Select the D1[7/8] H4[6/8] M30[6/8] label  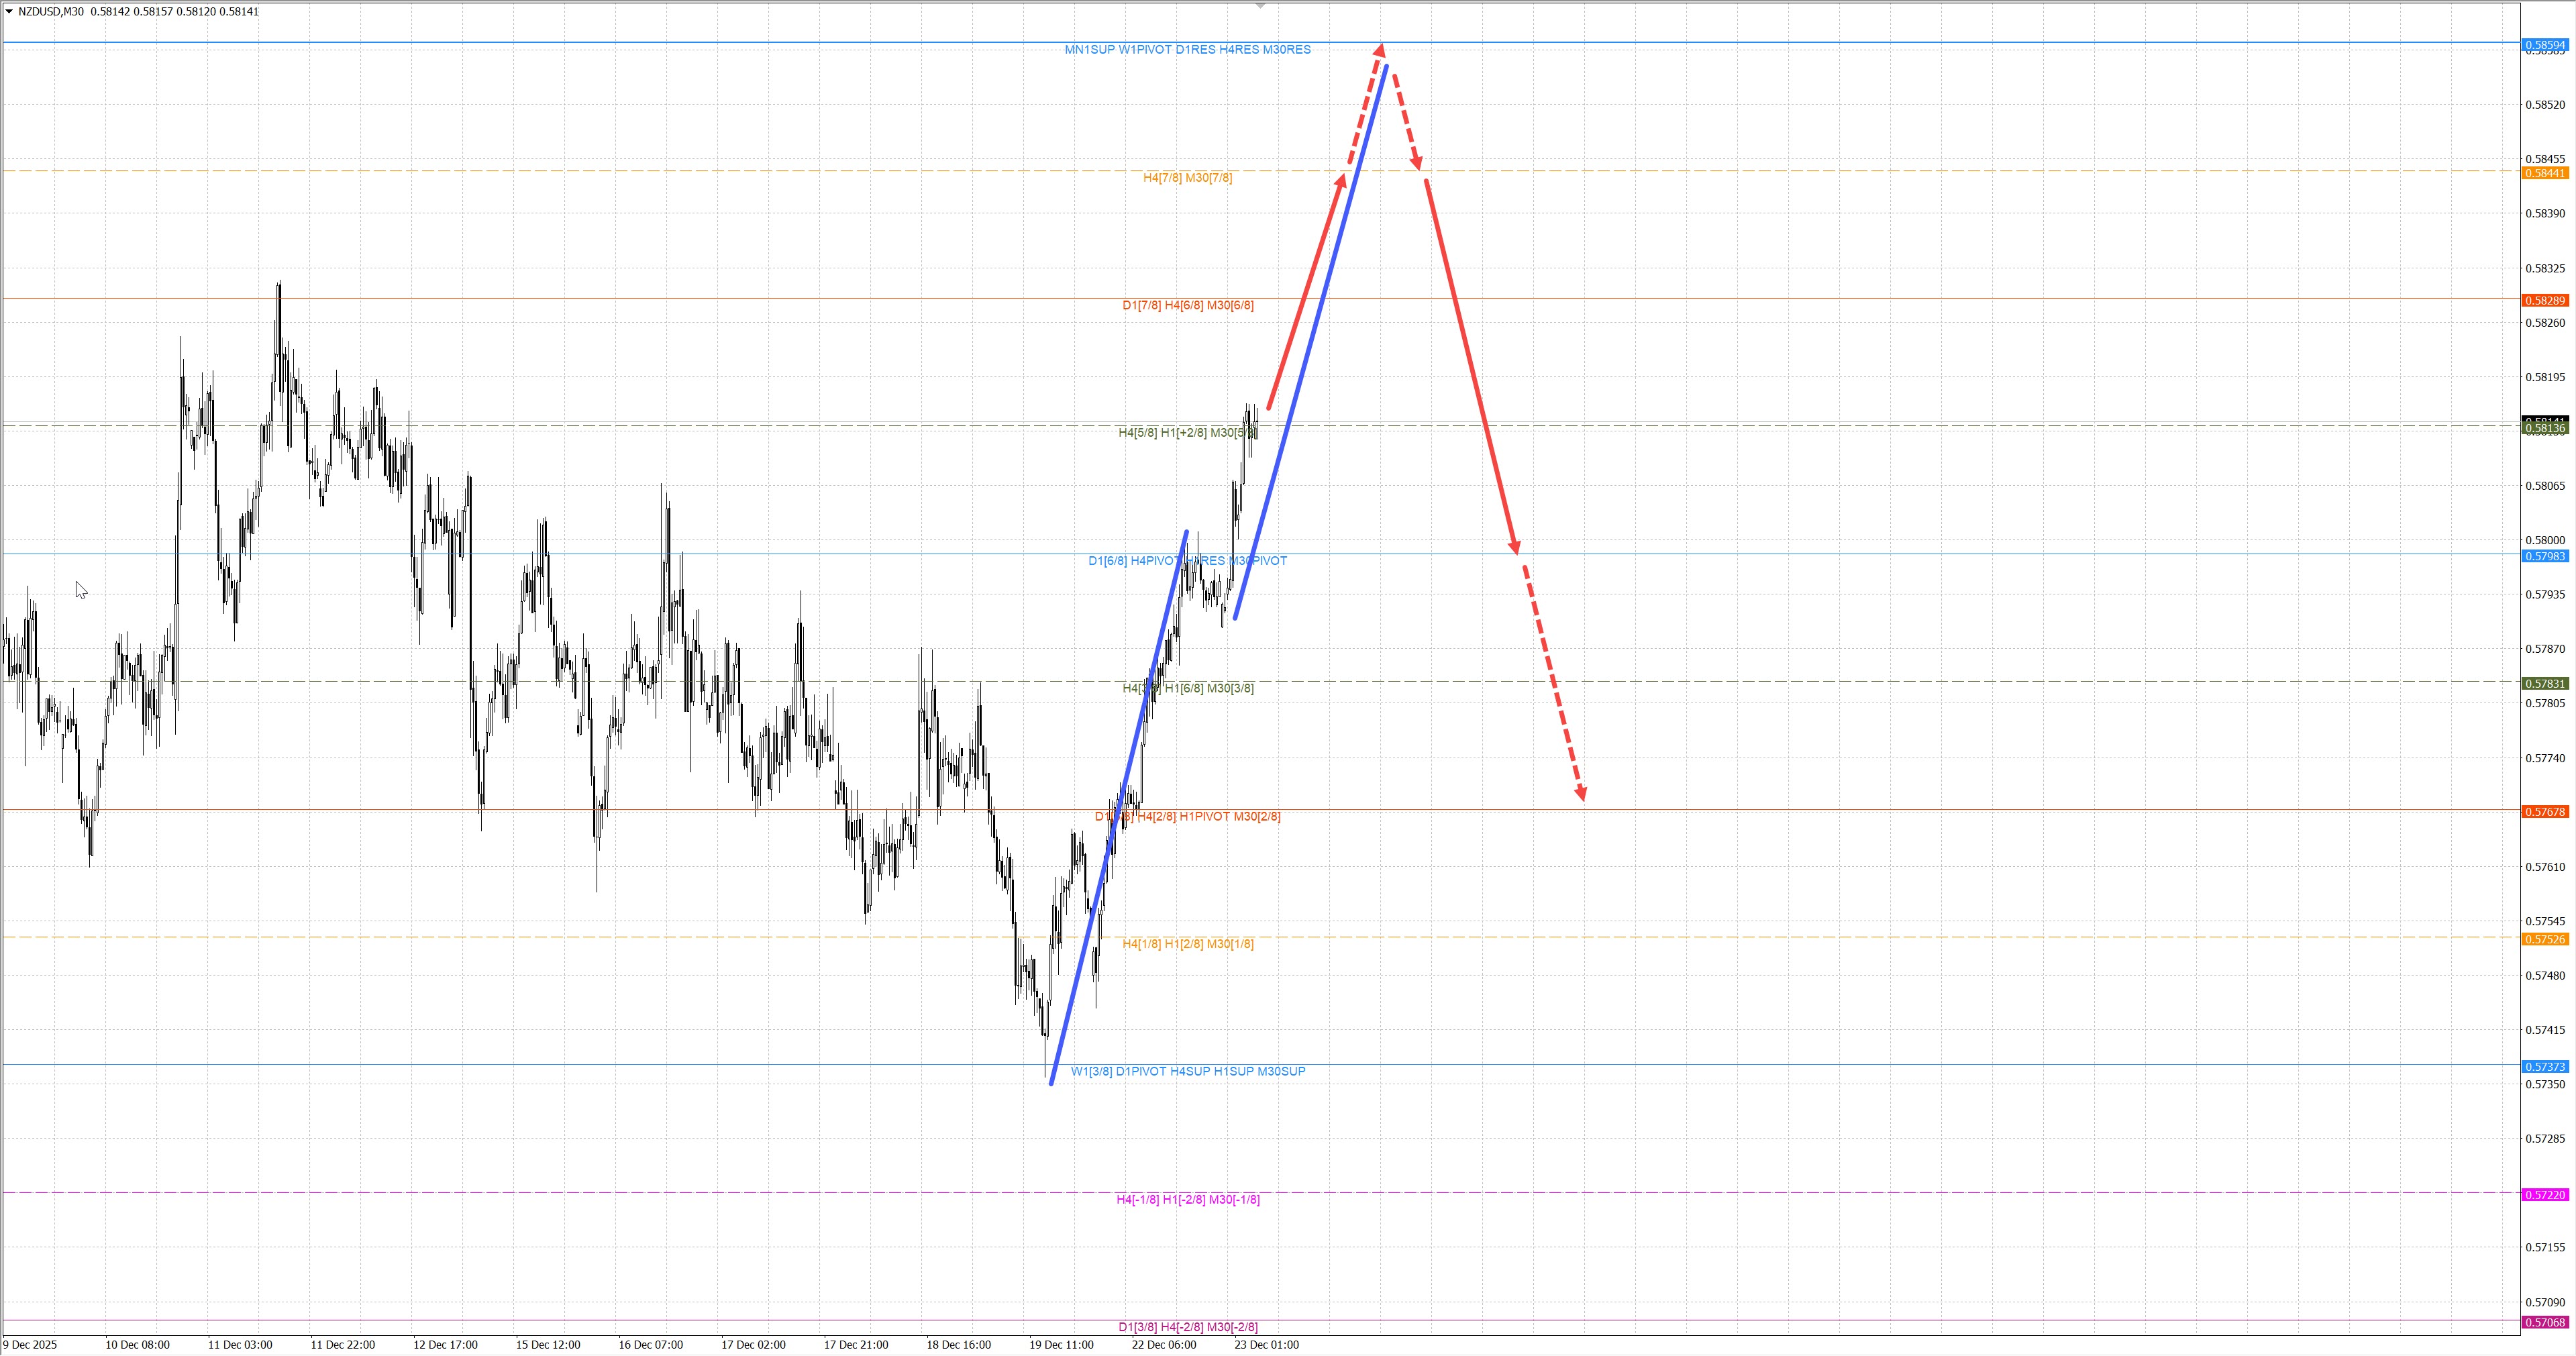click(1187, 305)
